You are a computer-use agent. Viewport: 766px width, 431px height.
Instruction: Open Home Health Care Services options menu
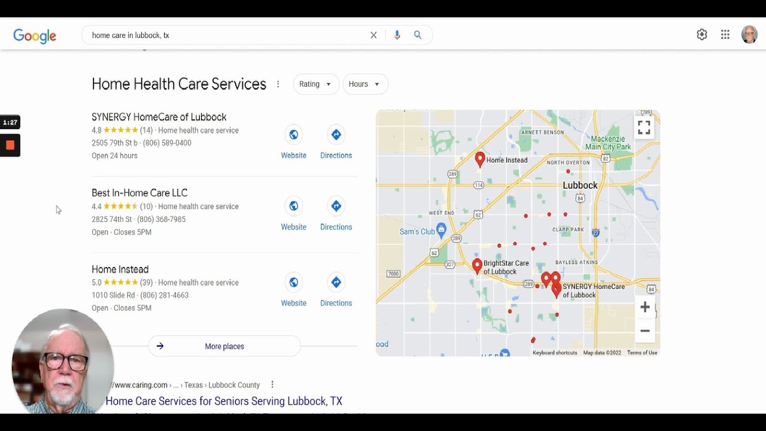point(278,84)
